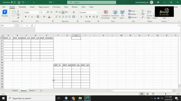Open Windows Start menu

(3, 98)
